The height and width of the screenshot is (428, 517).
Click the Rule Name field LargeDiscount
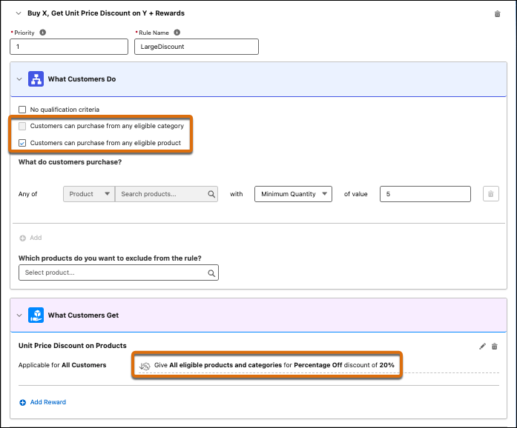pos(197,47)
